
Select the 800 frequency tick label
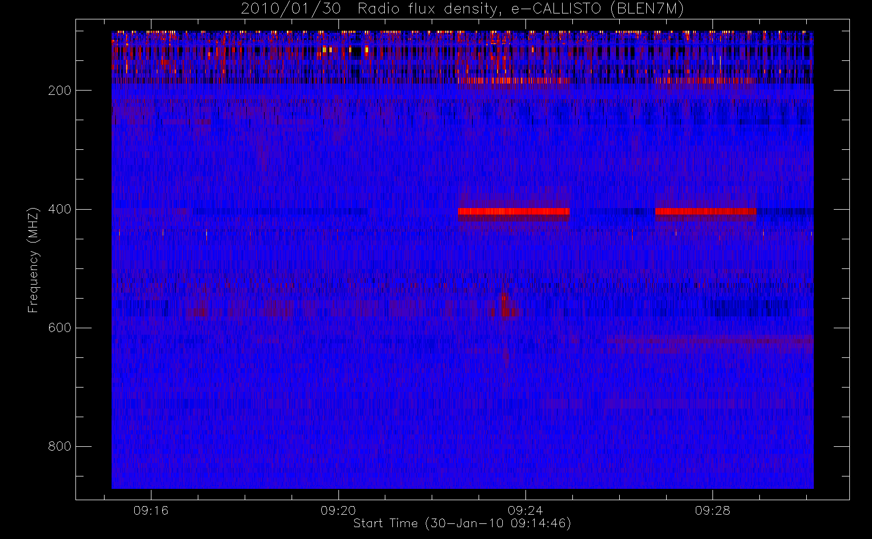point(60,446)
